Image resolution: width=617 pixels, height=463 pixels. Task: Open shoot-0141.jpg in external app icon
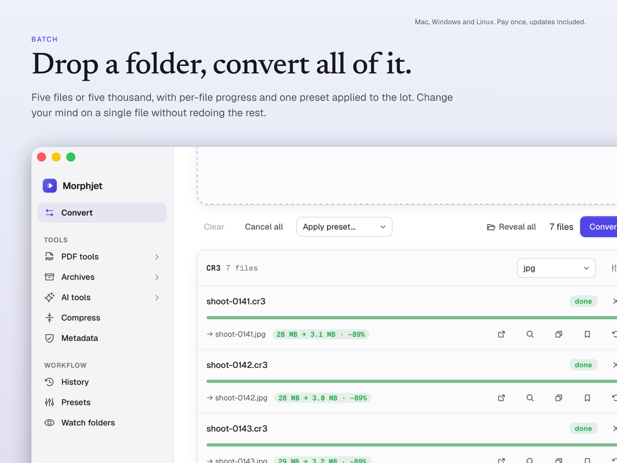click(x=501, y=334)
